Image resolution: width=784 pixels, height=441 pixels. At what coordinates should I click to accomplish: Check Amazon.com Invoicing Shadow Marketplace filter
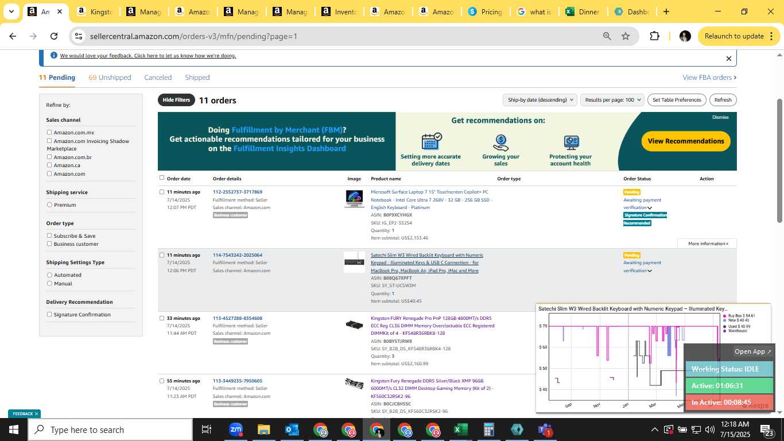pyautogui.click(x=49, y=141)
